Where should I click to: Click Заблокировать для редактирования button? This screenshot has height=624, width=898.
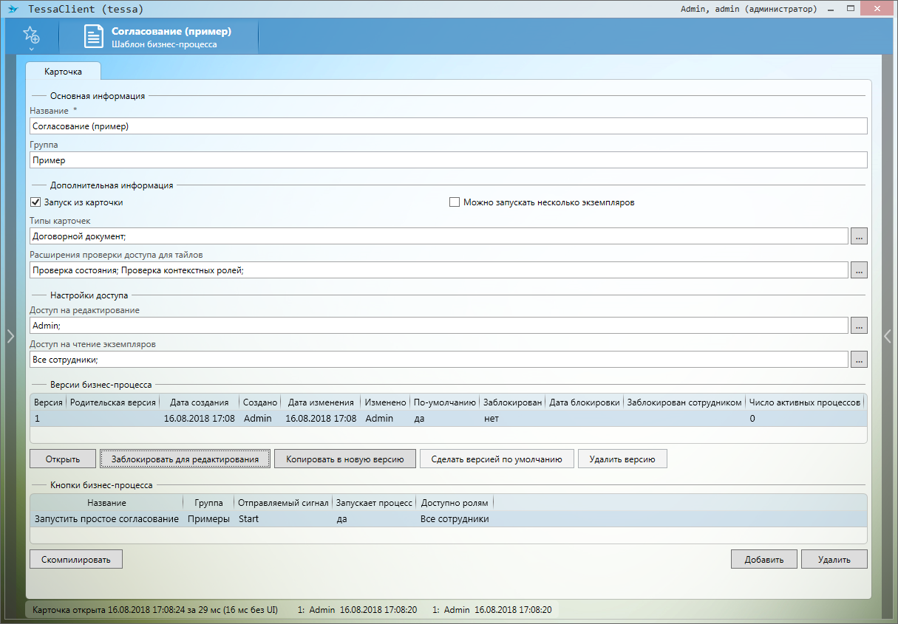point(185,459)
